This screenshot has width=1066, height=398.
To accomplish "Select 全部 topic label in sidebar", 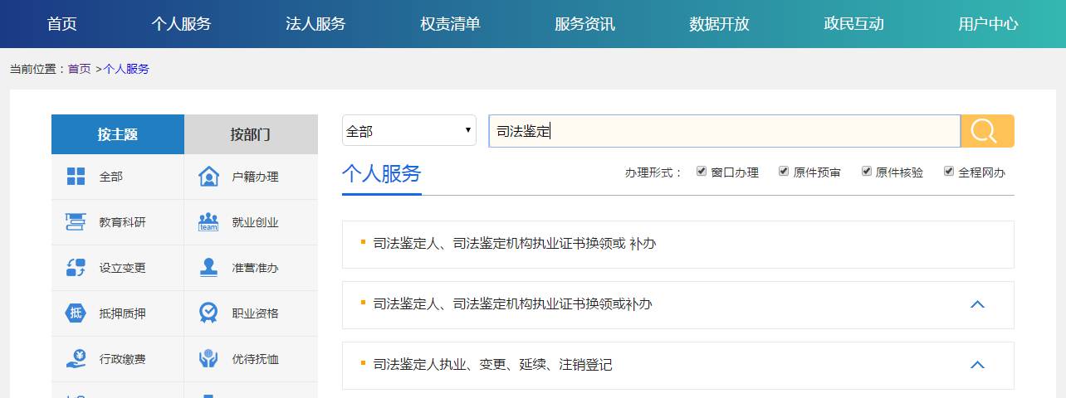I will pyautogui.click(x=110, y=177).
